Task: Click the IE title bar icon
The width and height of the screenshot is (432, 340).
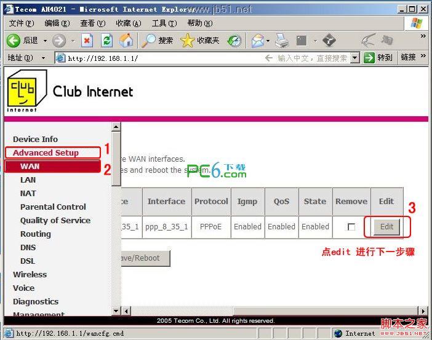Action: [x=9, y=9]
